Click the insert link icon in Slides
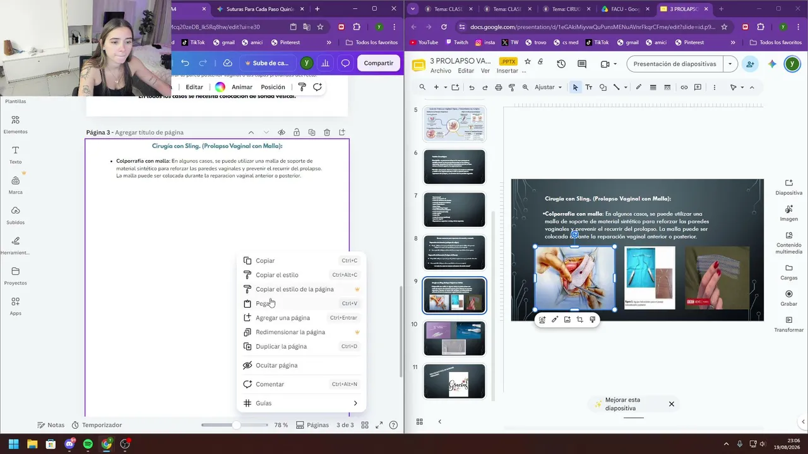 (x=684, y=88)
